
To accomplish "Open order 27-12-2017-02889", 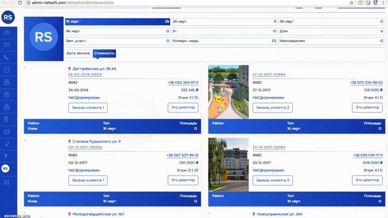I will (x=269, y=74).
